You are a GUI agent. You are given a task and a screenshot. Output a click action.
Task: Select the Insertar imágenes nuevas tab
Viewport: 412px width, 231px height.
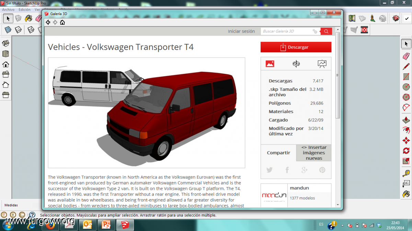click(x=314, y=153)
